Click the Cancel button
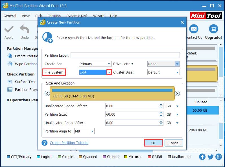225x167 pixels. pyautogui.click(x=174, y=143)
